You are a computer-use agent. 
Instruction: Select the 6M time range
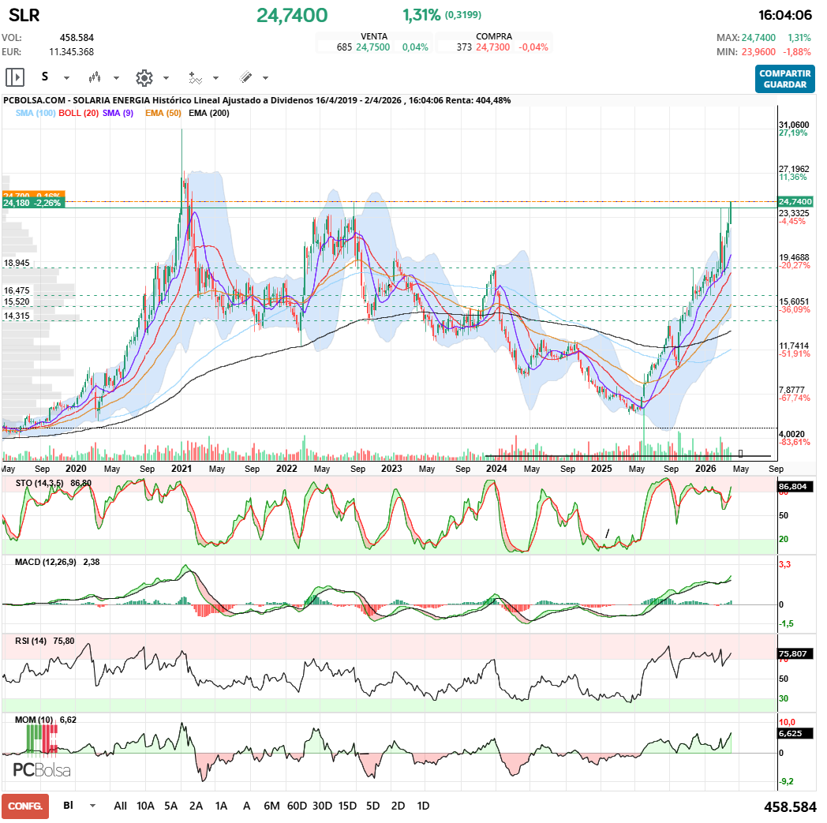click(x=271, y=806)
